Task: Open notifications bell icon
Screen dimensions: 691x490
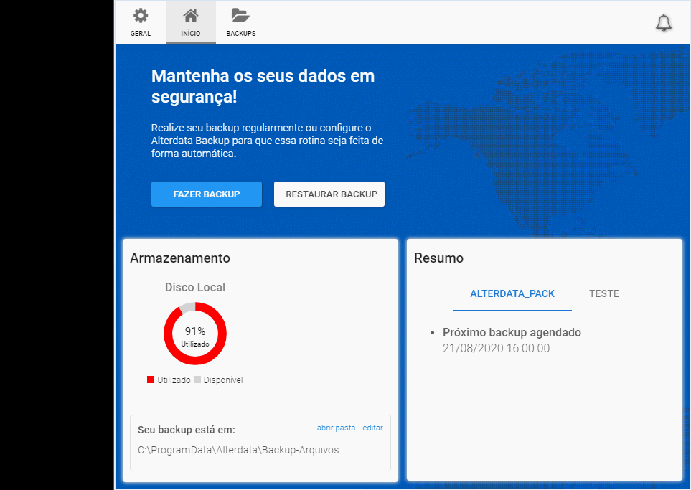Action: (664, 23)
